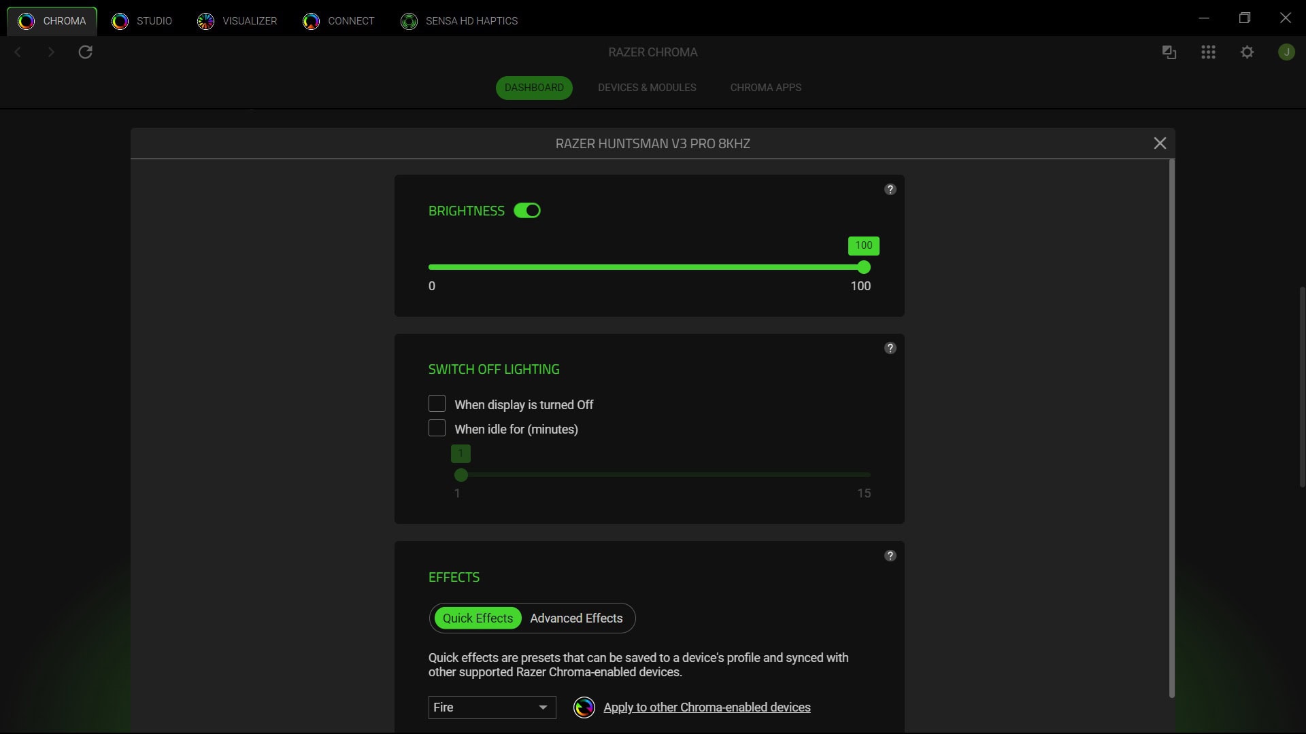Disable the Brightness toggle
The image size is (1306, 734).
coord(527,211)
